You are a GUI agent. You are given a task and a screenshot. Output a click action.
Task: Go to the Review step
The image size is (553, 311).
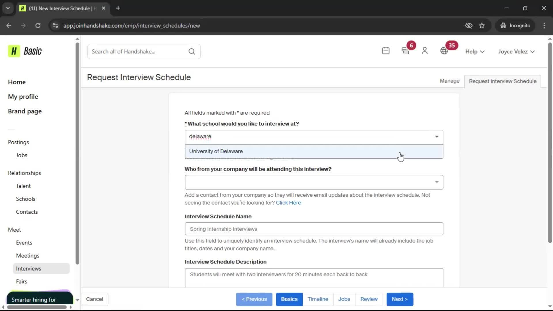point(369,299)
